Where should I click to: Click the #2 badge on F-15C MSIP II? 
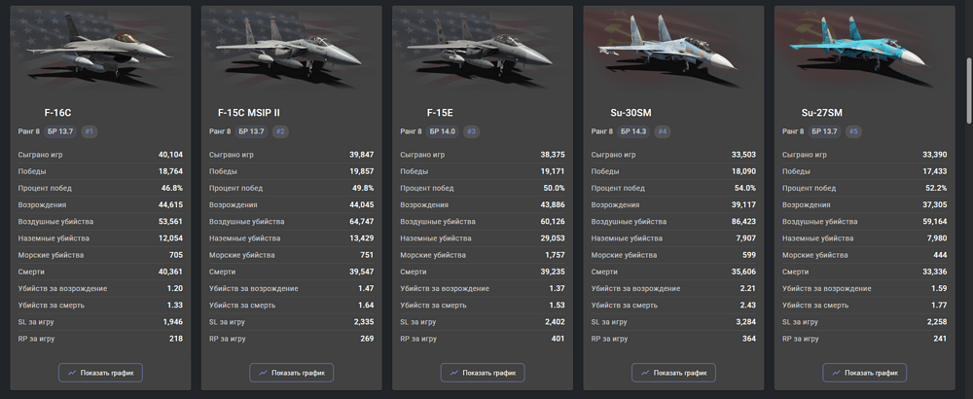click(x=280, y=131)
